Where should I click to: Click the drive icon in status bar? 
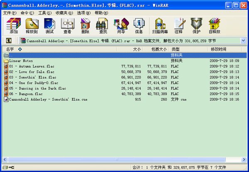(5, 167)
